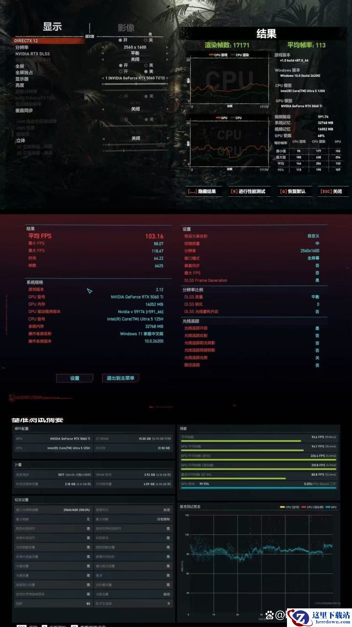Select 关 radio for DirectX 12

pyautogui.click(x=146, y=40)
